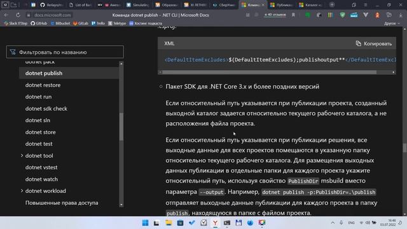The image size is (407, 229).
Task: Open the clock app in the taskbar
Action: [203, 223]
